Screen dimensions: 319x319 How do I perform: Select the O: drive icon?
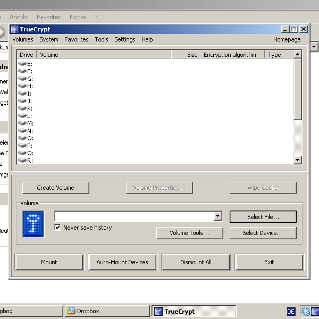click(22, 138)
